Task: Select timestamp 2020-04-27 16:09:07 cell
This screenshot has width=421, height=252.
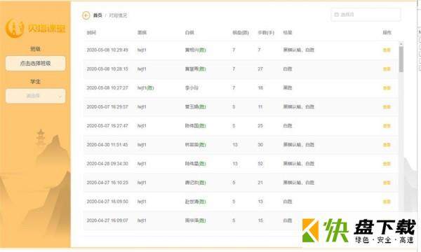Action: (x=107, y=220)
